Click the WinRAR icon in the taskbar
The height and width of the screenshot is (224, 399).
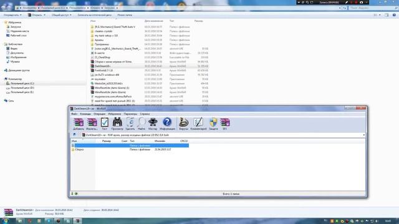(77, 221)
